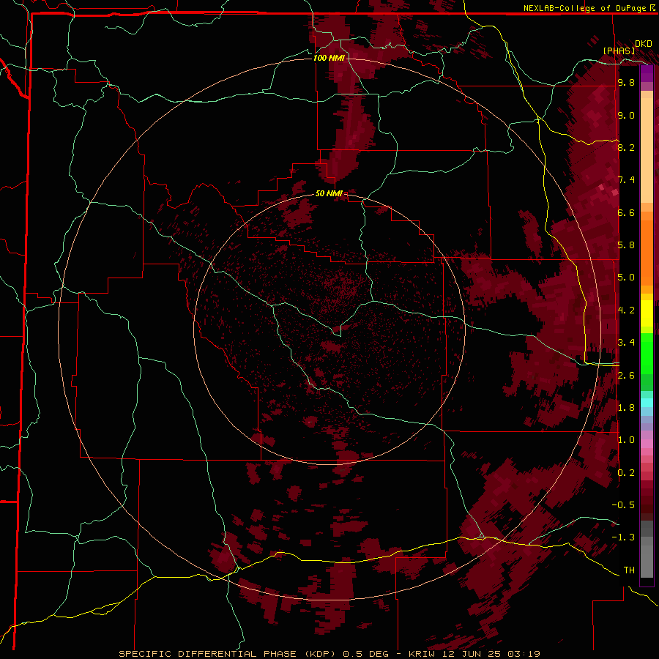This screenshot has height=659, width=659.
Task: Click the DKD label above the color scale
Action: coord(644,44)
